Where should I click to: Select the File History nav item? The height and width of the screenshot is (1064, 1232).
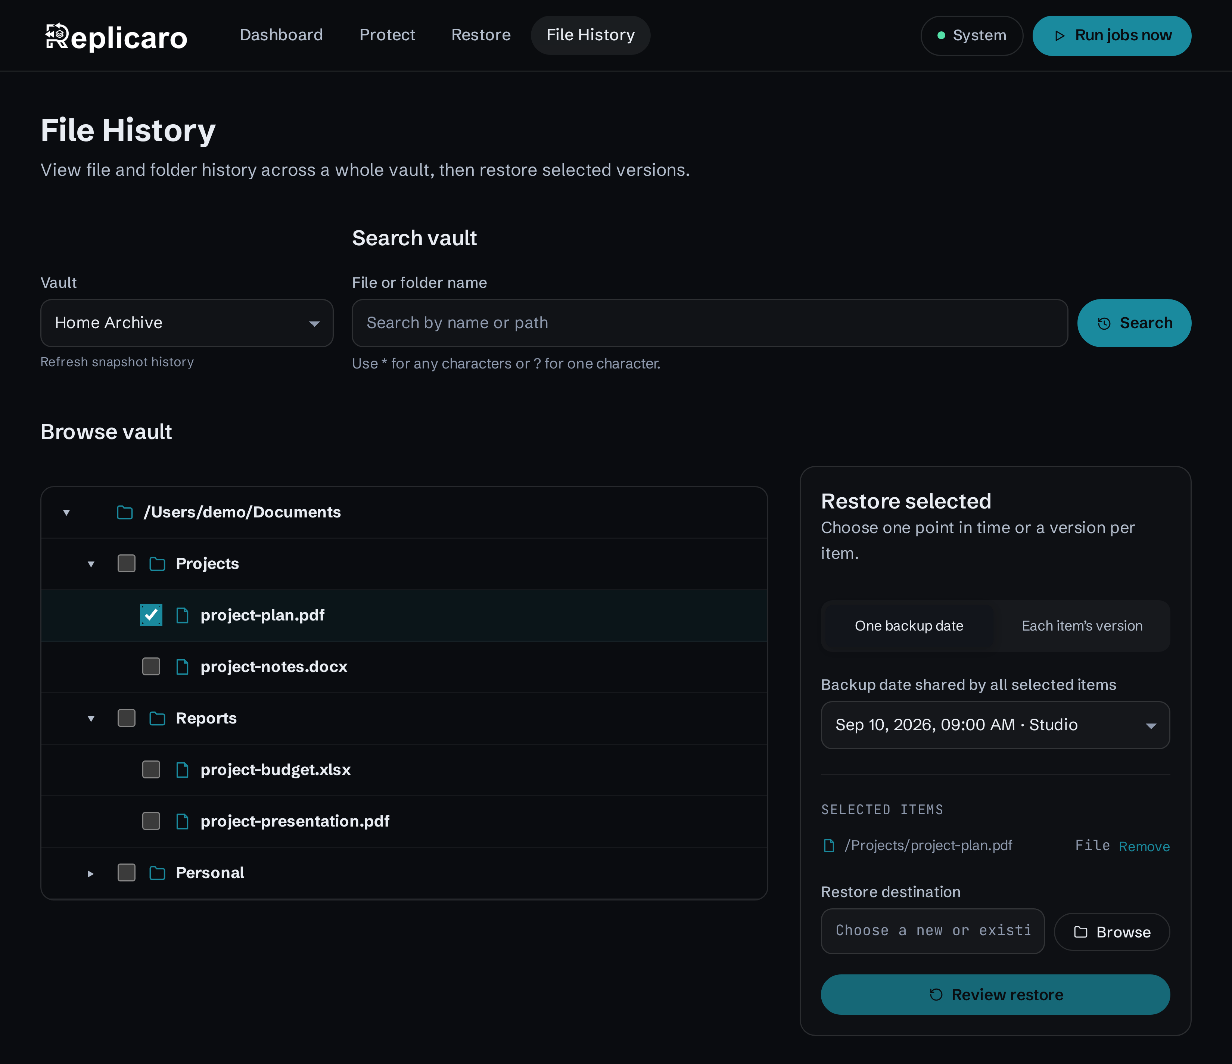pyautogui.click(x=591, y=35)
